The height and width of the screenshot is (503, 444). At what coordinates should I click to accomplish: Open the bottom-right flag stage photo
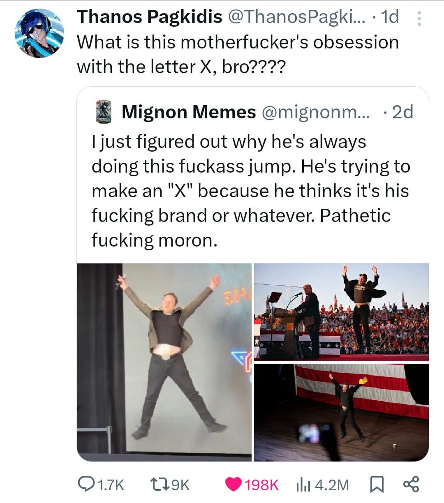(341, 412)
